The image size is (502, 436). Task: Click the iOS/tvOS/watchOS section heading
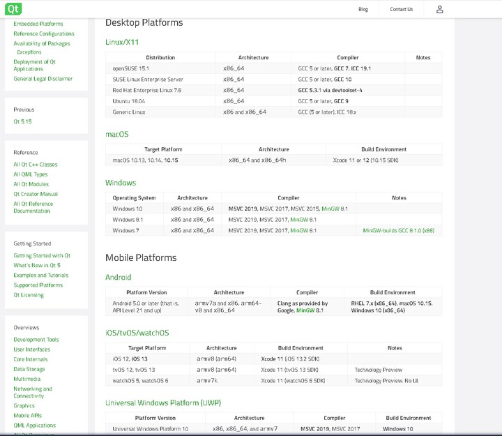coord(137,333)
